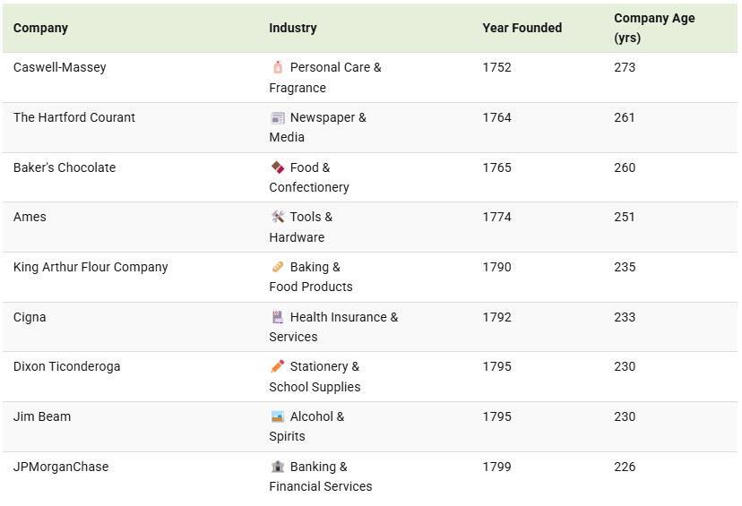Click the bread icon beside Baking & Food Products

[278, 267]
